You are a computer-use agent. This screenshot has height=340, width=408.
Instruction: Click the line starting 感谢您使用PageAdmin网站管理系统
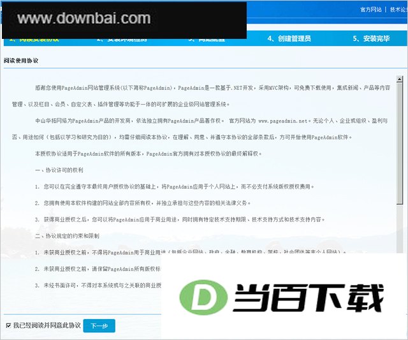click(x=212, y=88)
